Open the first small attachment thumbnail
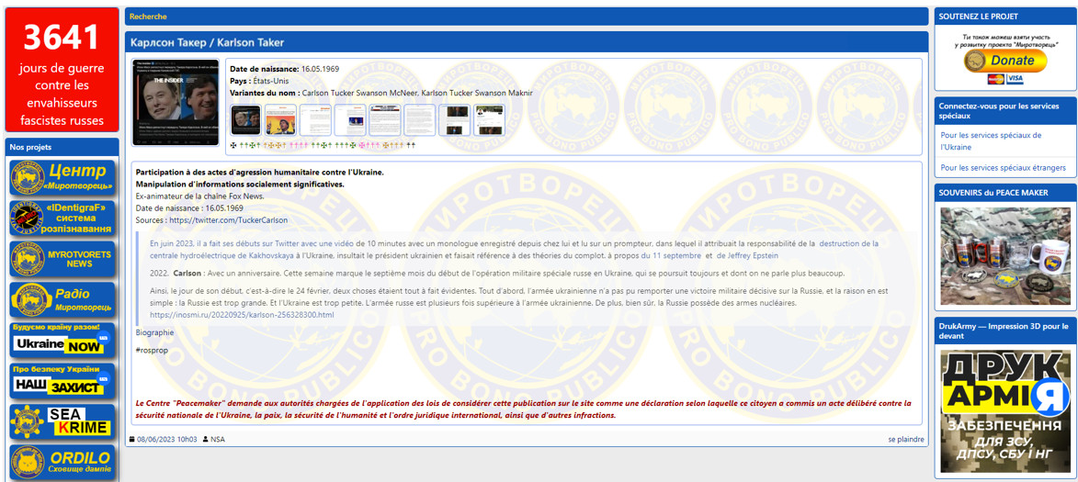 (245, 120)
